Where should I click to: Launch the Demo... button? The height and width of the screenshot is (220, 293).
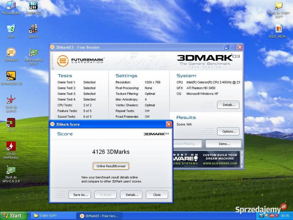[223, 144]
